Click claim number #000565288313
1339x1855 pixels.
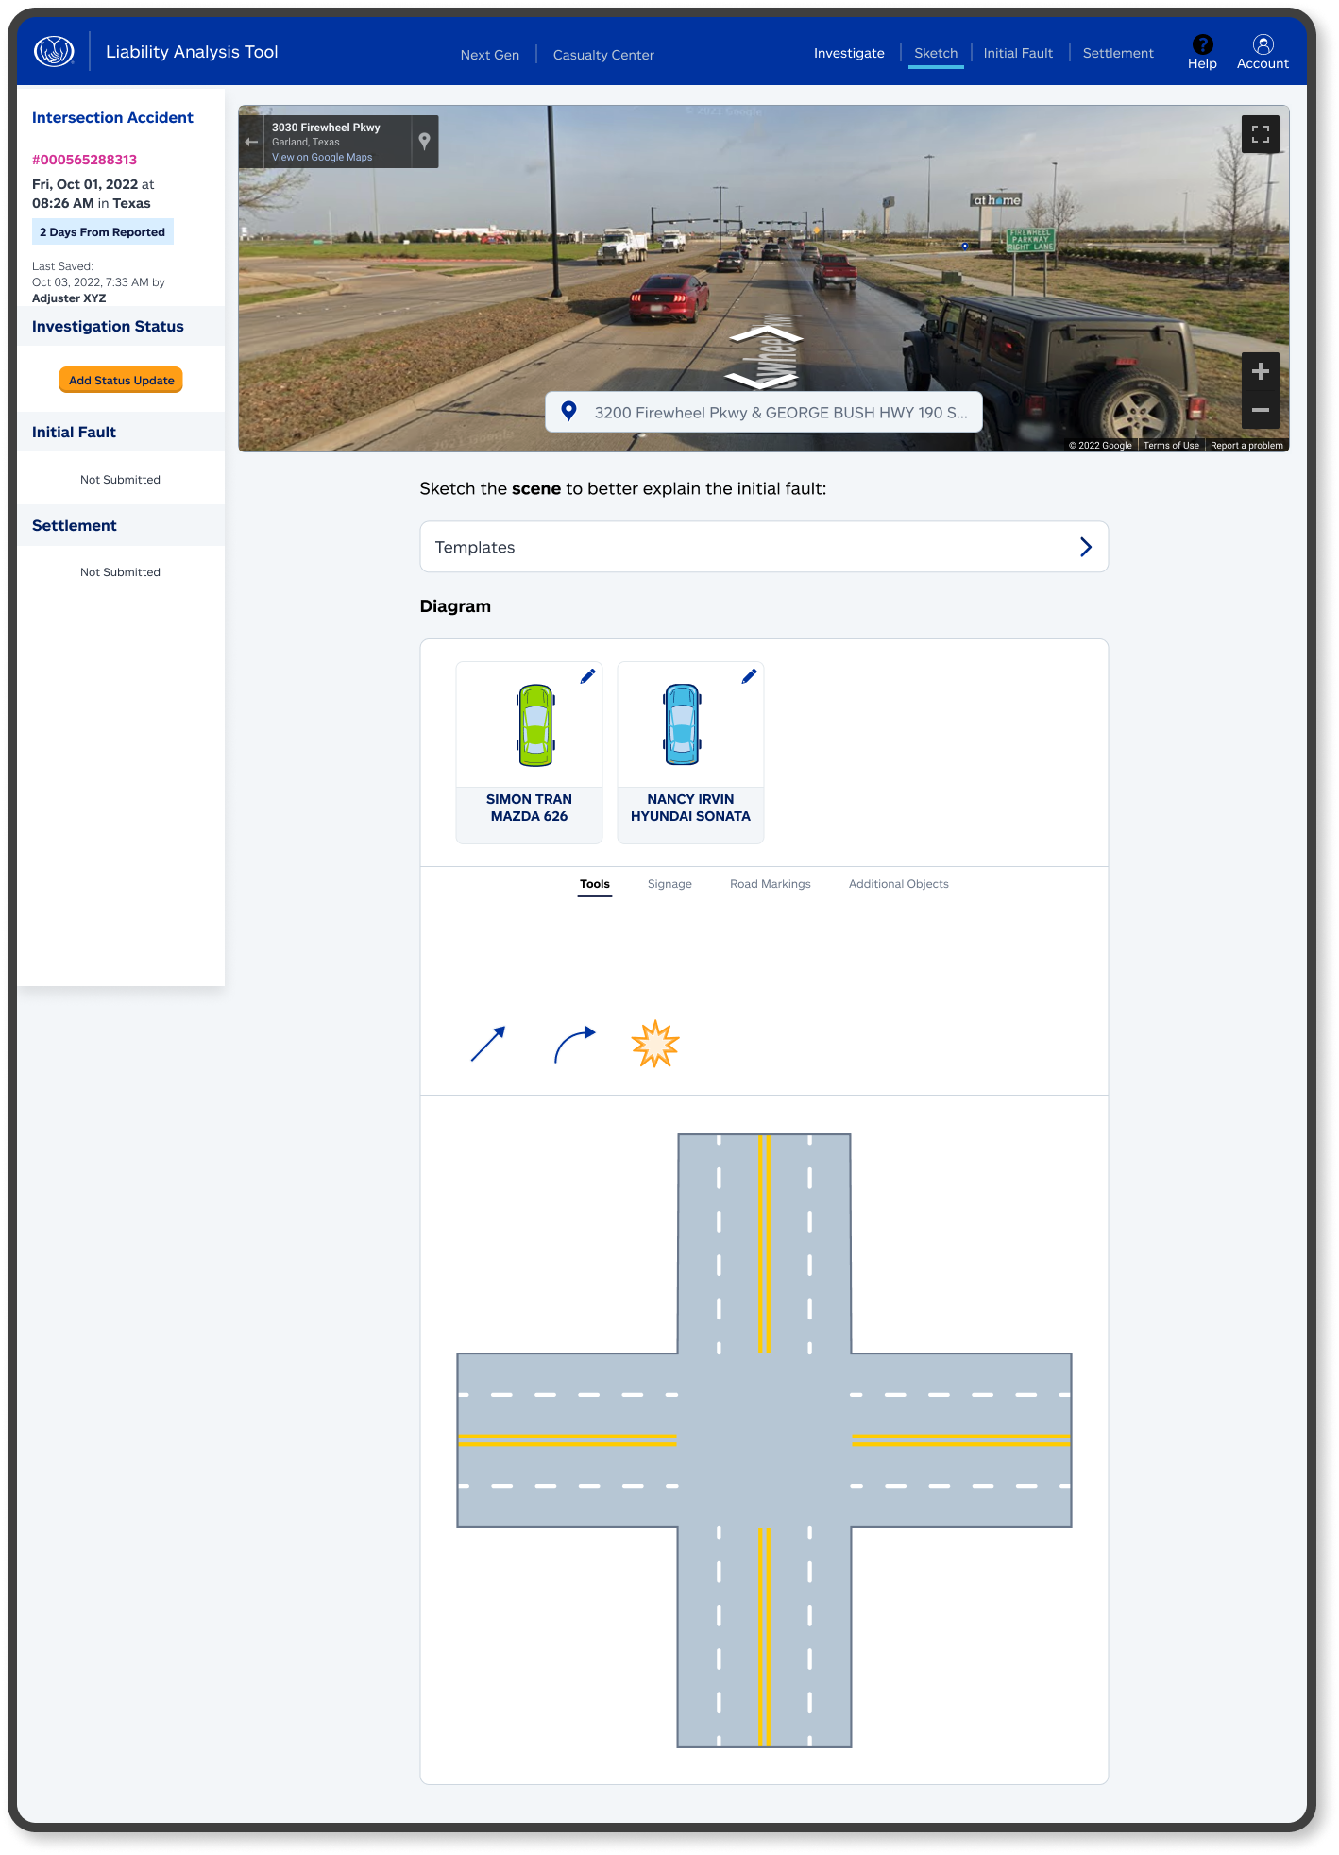click(x=85, y=160)
